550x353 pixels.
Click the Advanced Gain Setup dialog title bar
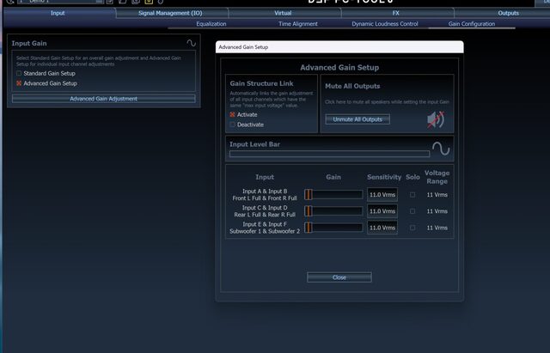point(339,47)
